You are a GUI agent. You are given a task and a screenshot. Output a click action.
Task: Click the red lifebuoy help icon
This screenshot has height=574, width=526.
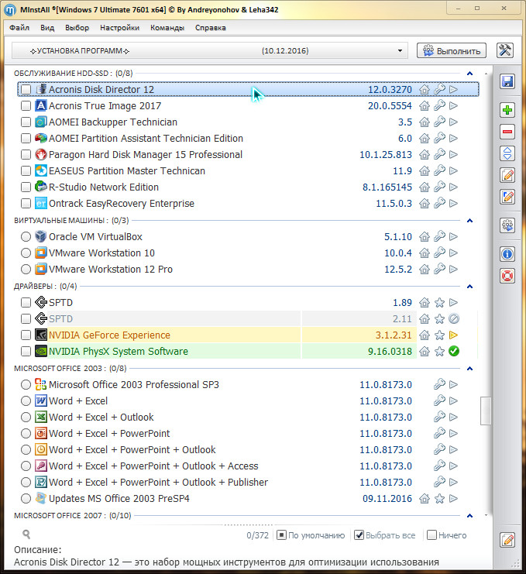(x=507, y=276)
